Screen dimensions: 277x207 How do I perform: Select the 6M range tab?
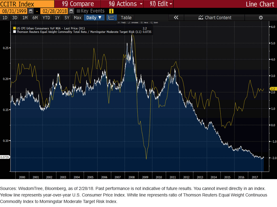(35, 18)
